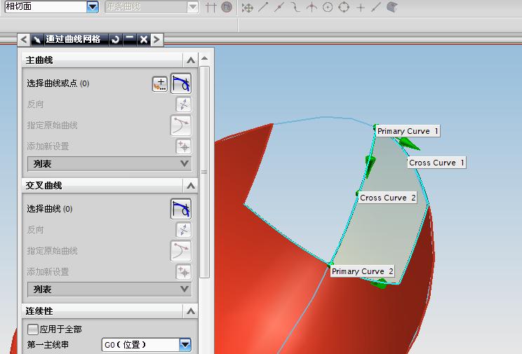Viewport: 522px width, 354px height.
Task: Reset the 通过曲线网格 dialog
Action: pyautogui.click(x=115, y=39)
